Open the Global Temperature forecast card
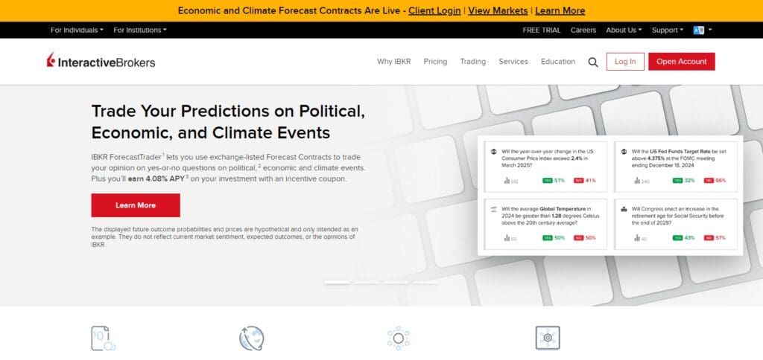763x360 pixels. [545, 224]
